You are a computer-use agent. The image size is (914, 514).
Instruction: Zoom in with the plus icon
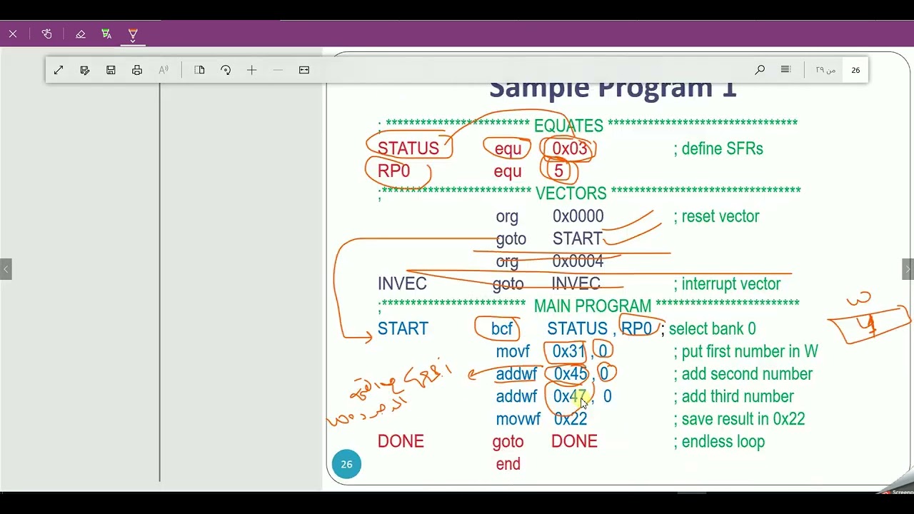tap(251, 70)
